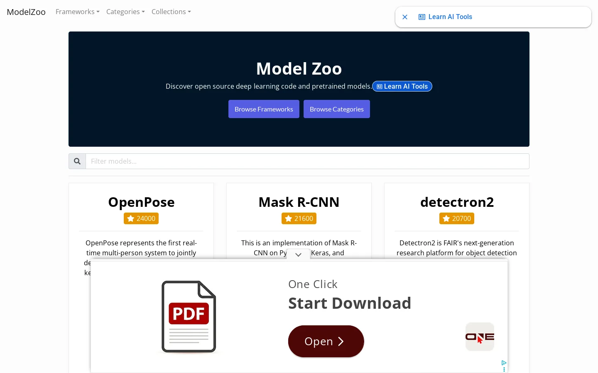Screen dimensions: 598x373
Task: Click the Open button in ad
Action: tap(326, 341)
